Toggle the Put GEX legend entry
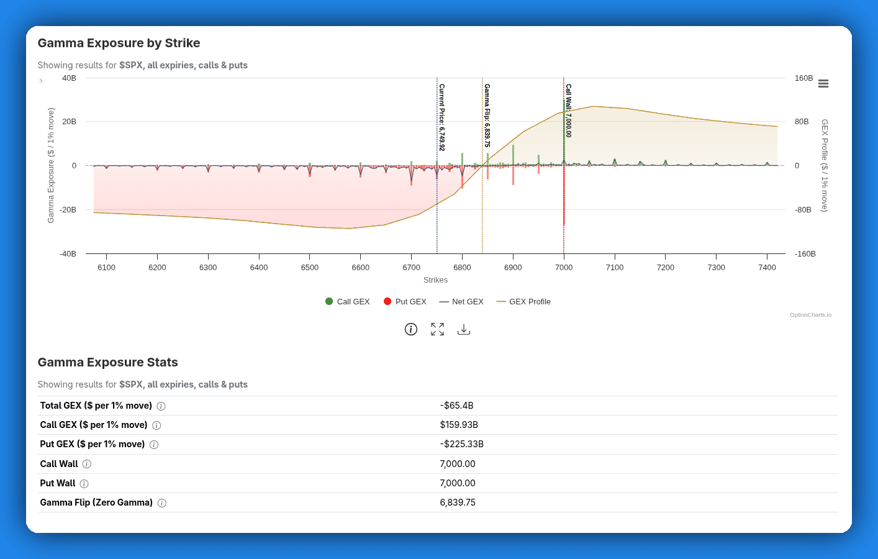Image resolution: width=878 pixels, height=559 pixels. 405,301
